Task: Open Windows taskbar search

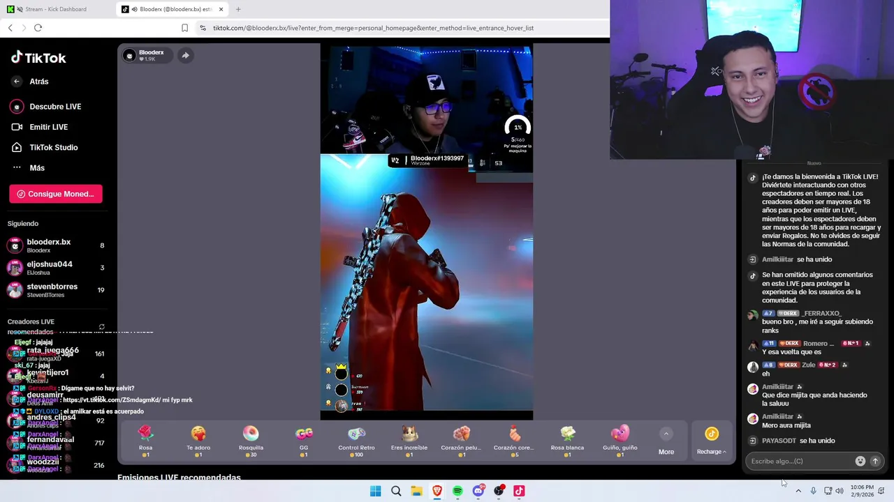Action: click(396, 491)
